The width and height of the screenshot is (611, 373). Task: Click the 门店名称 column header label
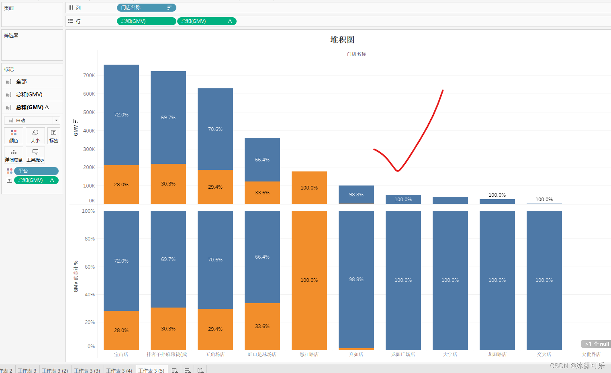point(357,54)
